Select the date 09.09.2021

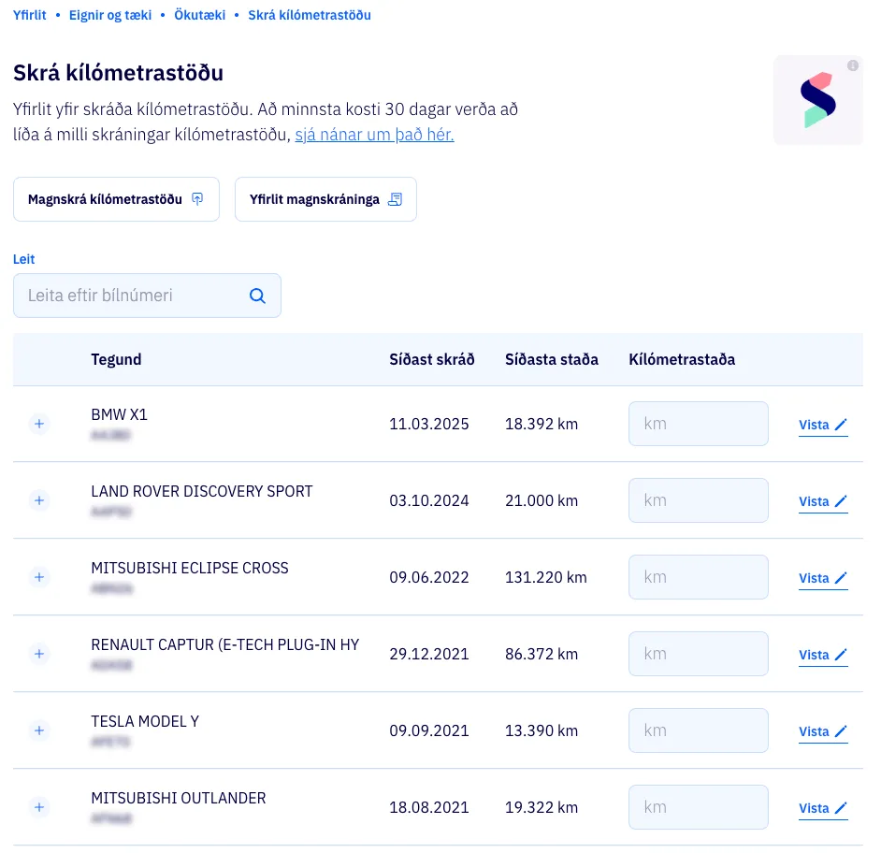[x=428, y=730]
